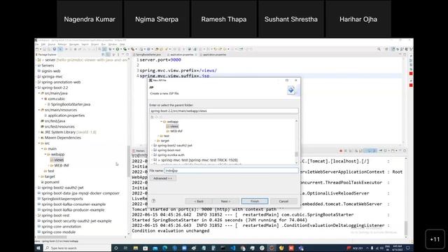Expand spring-eureka-auth in dialog tree
This screenshot has width=448, height=252.
pos(152,155)
